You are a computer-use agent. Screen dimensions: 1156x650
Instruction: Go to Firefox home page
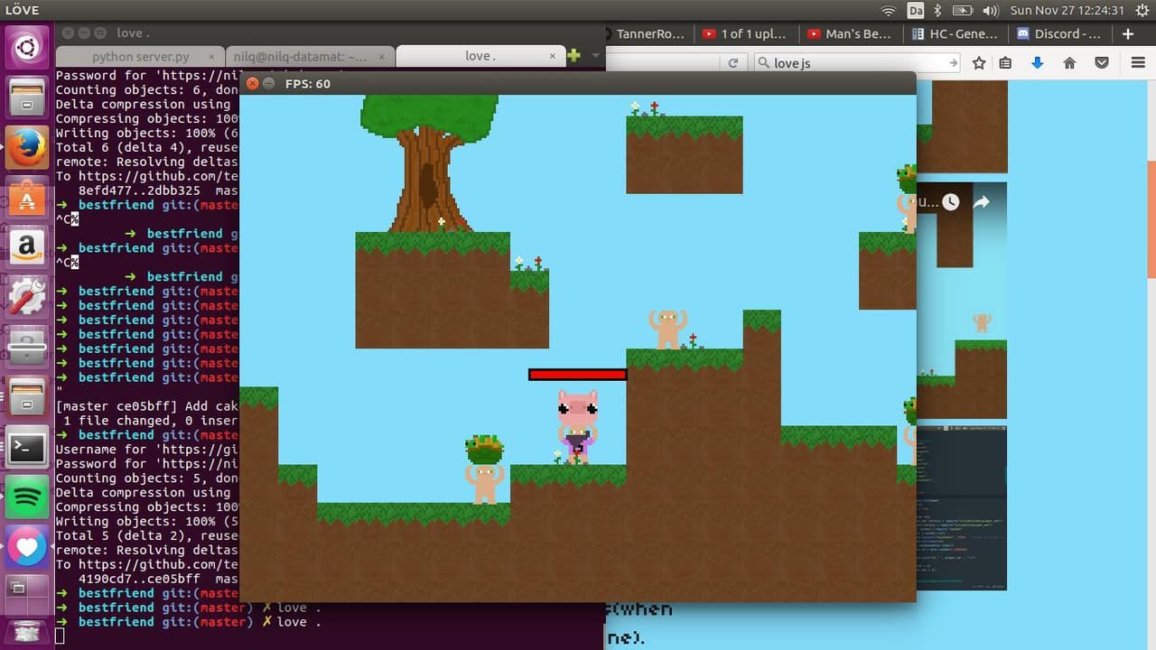(1069, 63)
